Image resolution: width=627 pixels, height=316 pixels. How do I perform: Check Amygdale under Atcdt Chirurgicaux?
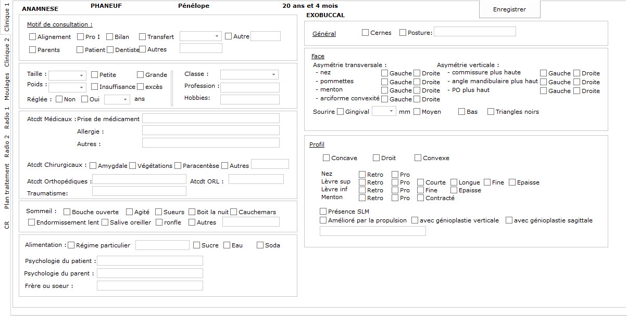(92, 164)
